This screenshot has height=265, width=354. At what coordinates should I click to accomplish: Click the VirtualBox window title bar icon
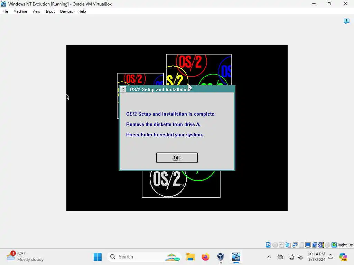(x=3, y=4)
